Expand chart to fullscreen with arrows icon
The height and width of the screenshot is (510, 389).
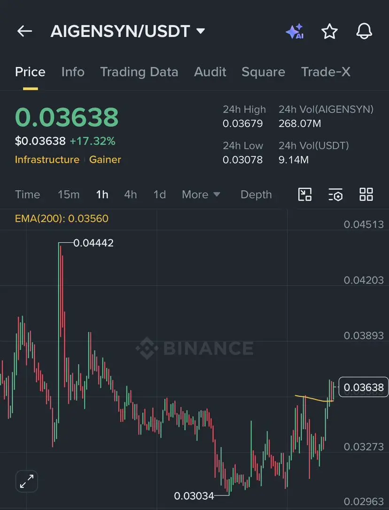[x=27, y=481]
